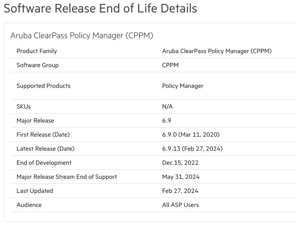
Task: Select the Aruba ClearPass Policy Manager (CPPM) card title
Action: click(82, 36)
